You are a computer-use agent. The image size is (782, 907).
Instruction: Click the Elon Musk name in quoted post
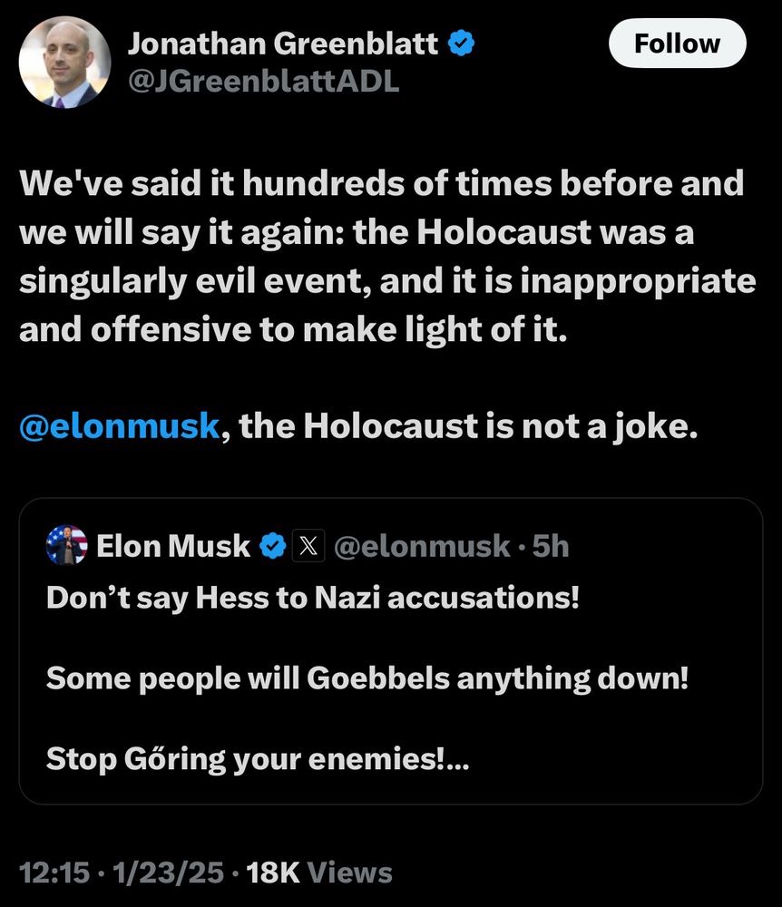(172, 546)
